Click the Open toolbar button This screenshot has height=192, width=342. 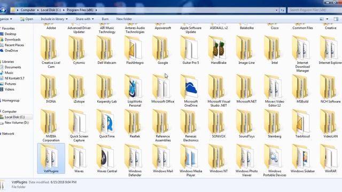click(x=27, y=19)
